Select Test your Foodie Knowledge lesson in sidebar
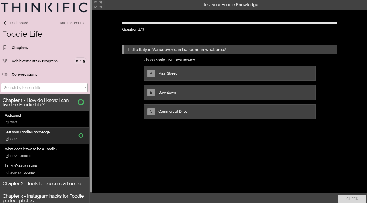 (x=45, y=136)
